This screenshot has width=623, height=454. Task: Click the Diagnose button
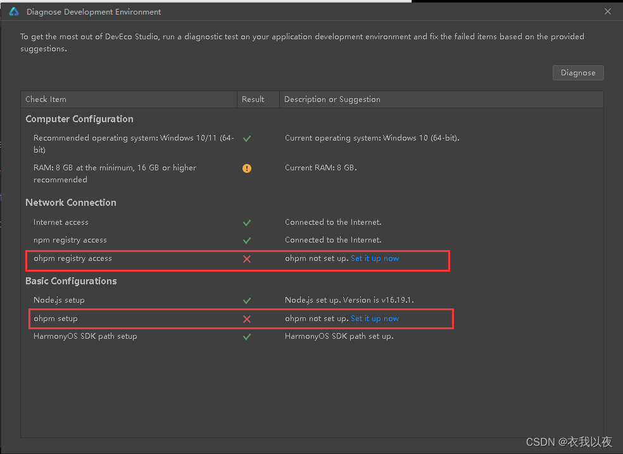(x=577, y=73)
